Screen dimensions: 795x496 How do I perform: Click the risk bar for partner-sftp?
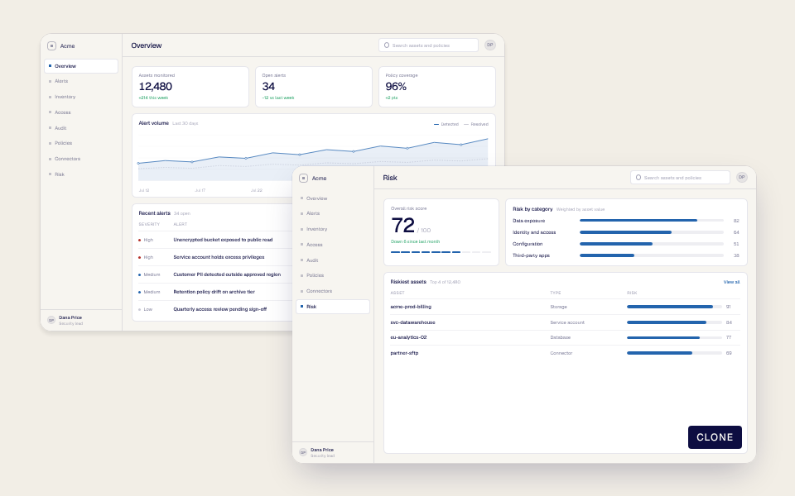pos(674,353)
